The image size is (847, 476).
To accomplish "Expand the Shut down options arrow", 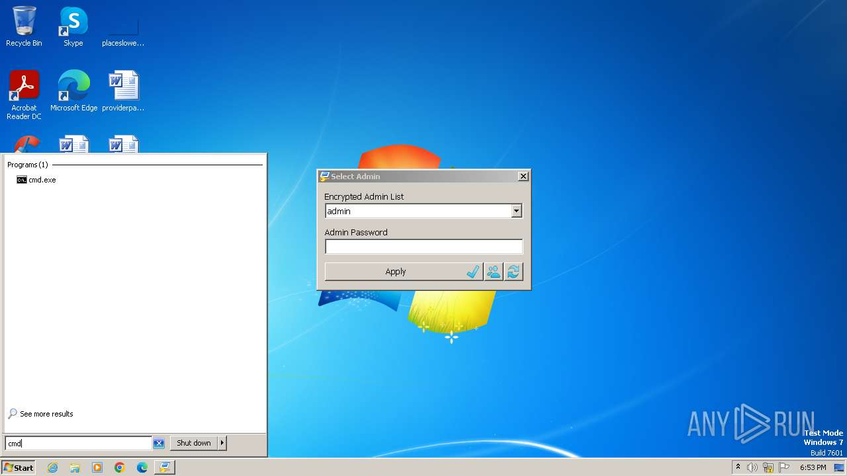I will coord(222,443).
